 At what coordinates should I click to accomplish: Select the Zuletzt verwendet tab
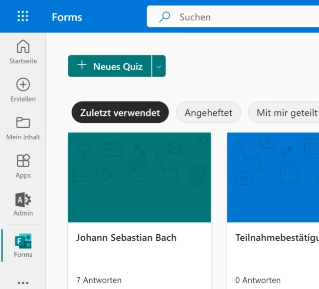click(x=120, y=113)
